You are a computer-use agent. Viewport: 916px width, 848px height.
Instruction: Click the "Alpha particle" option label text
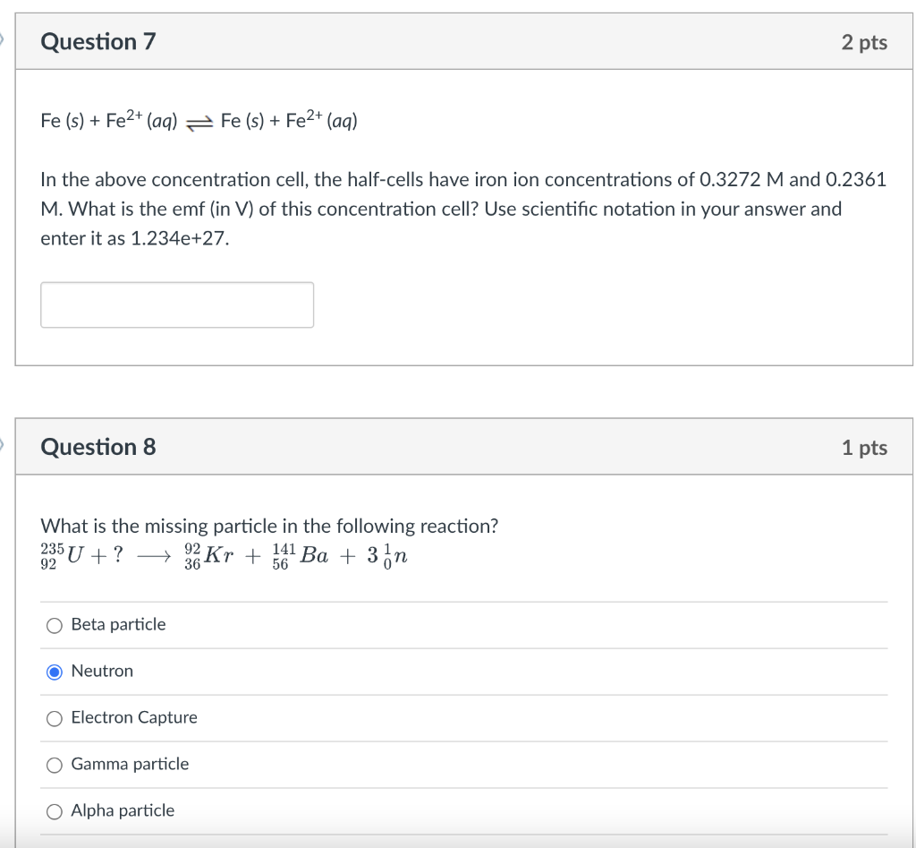(x=123, y=810)
